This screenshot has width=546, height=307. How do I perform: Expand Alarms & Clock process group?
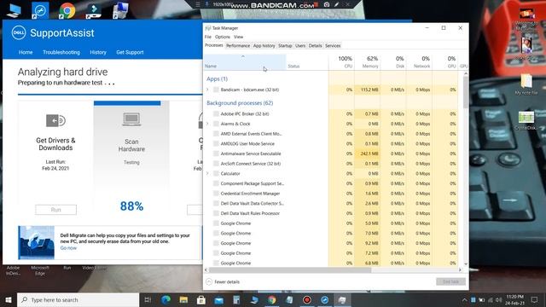click(207, 124)
